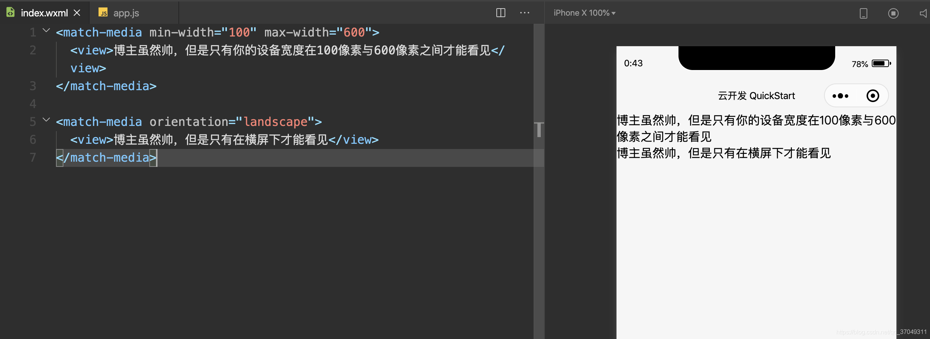The height and width of the screenshot is (339, 930).
Task: Click the mini program close circle button
Action: 873,96
